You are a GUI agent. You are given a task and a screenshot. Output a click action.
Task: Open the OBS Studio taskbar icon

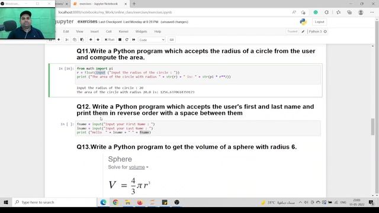point(176,202)
